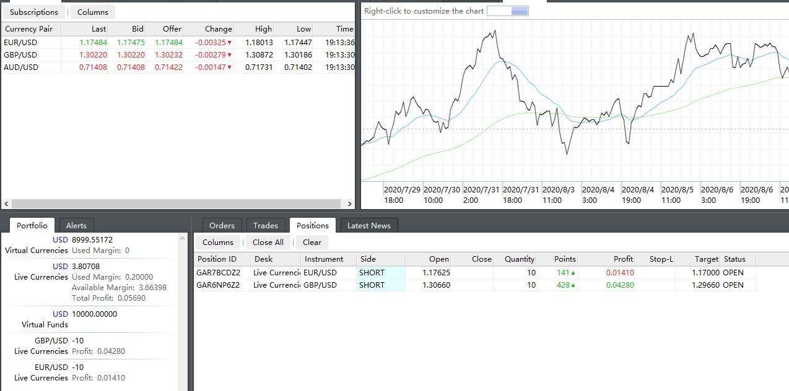Click SHORT side cell of EUR/USD position
Image resolution: width=789 pixels, height=391 pixels.
[381, 273]
